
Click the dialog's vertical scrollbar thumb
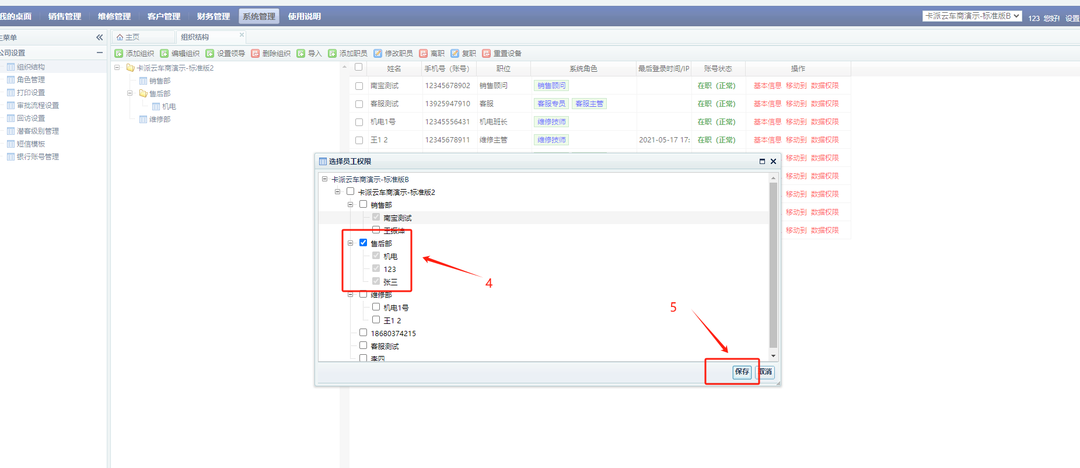pos(773,263)
